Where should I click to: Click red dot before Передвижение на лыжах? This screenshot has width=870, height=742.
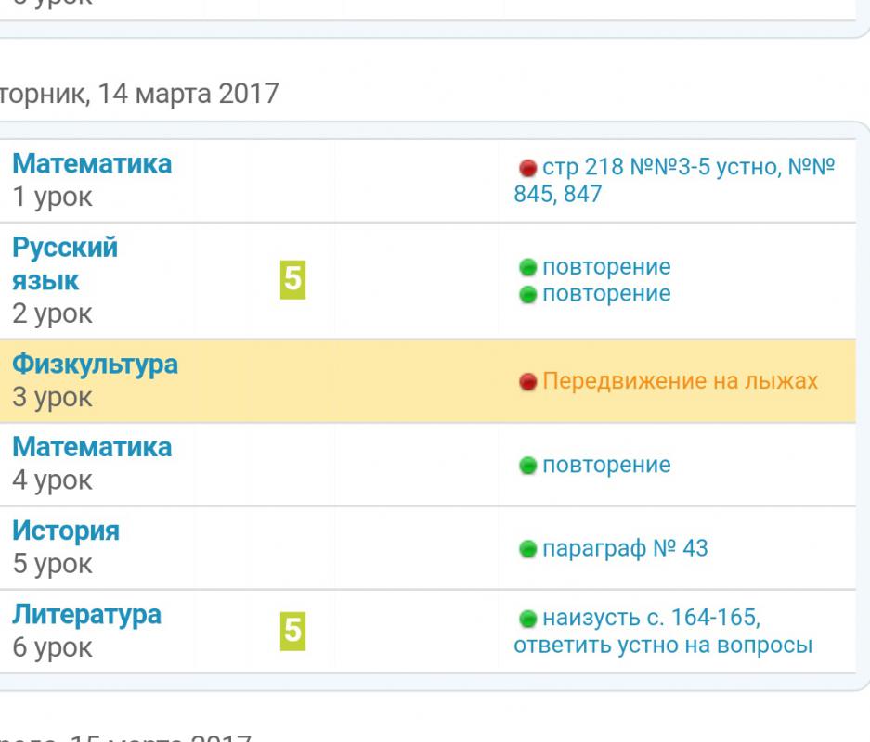tap(528, 382)
